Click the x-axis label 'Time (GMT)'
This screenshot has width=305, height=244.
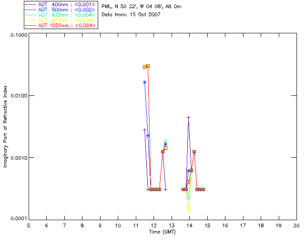tap(162, 232)
